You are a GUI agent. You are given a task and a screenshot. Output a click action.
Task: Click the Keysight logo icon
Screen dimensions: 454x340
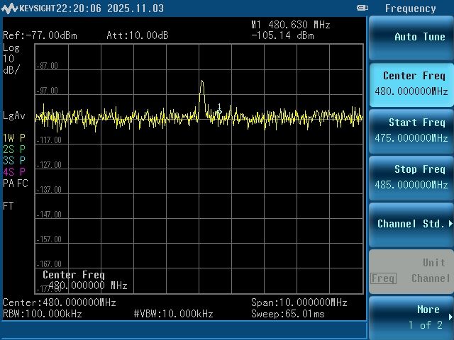coord(9,8)
